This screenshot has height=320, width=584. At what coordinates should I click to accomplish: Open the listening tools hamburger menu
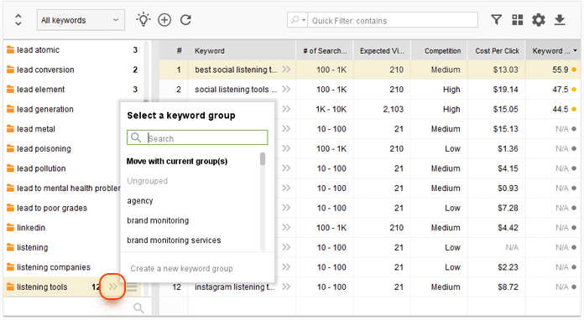click(132, 287)
